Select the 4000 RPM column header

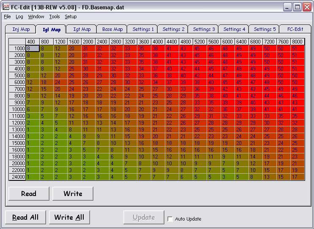pyautogui.click(x=158, y=42)
